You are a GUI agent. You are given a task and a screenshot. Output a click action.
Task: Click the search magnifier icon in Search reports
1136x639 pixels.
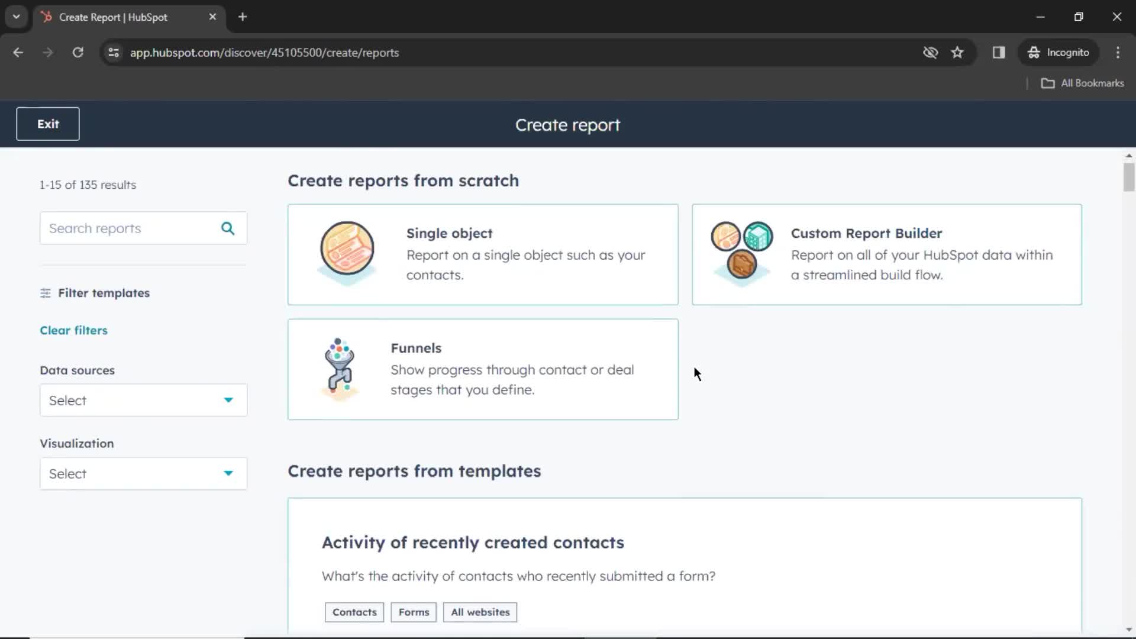tap(228, 228)
